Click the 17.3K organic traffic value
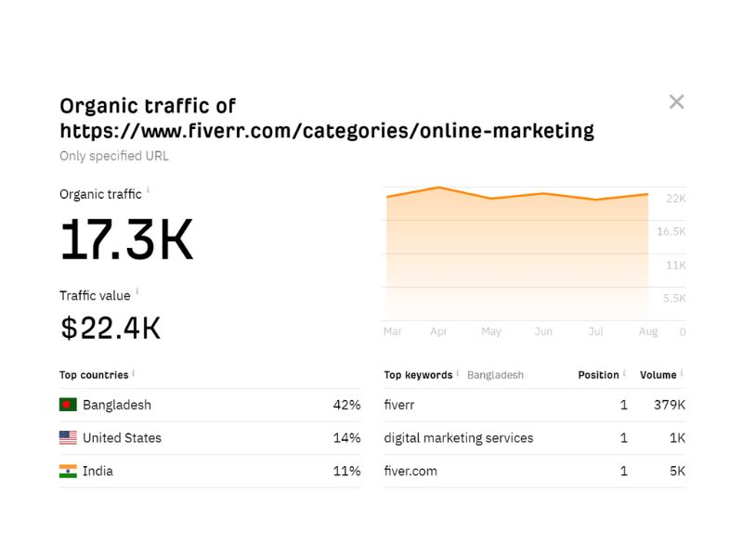 click(x=127, y=240)
